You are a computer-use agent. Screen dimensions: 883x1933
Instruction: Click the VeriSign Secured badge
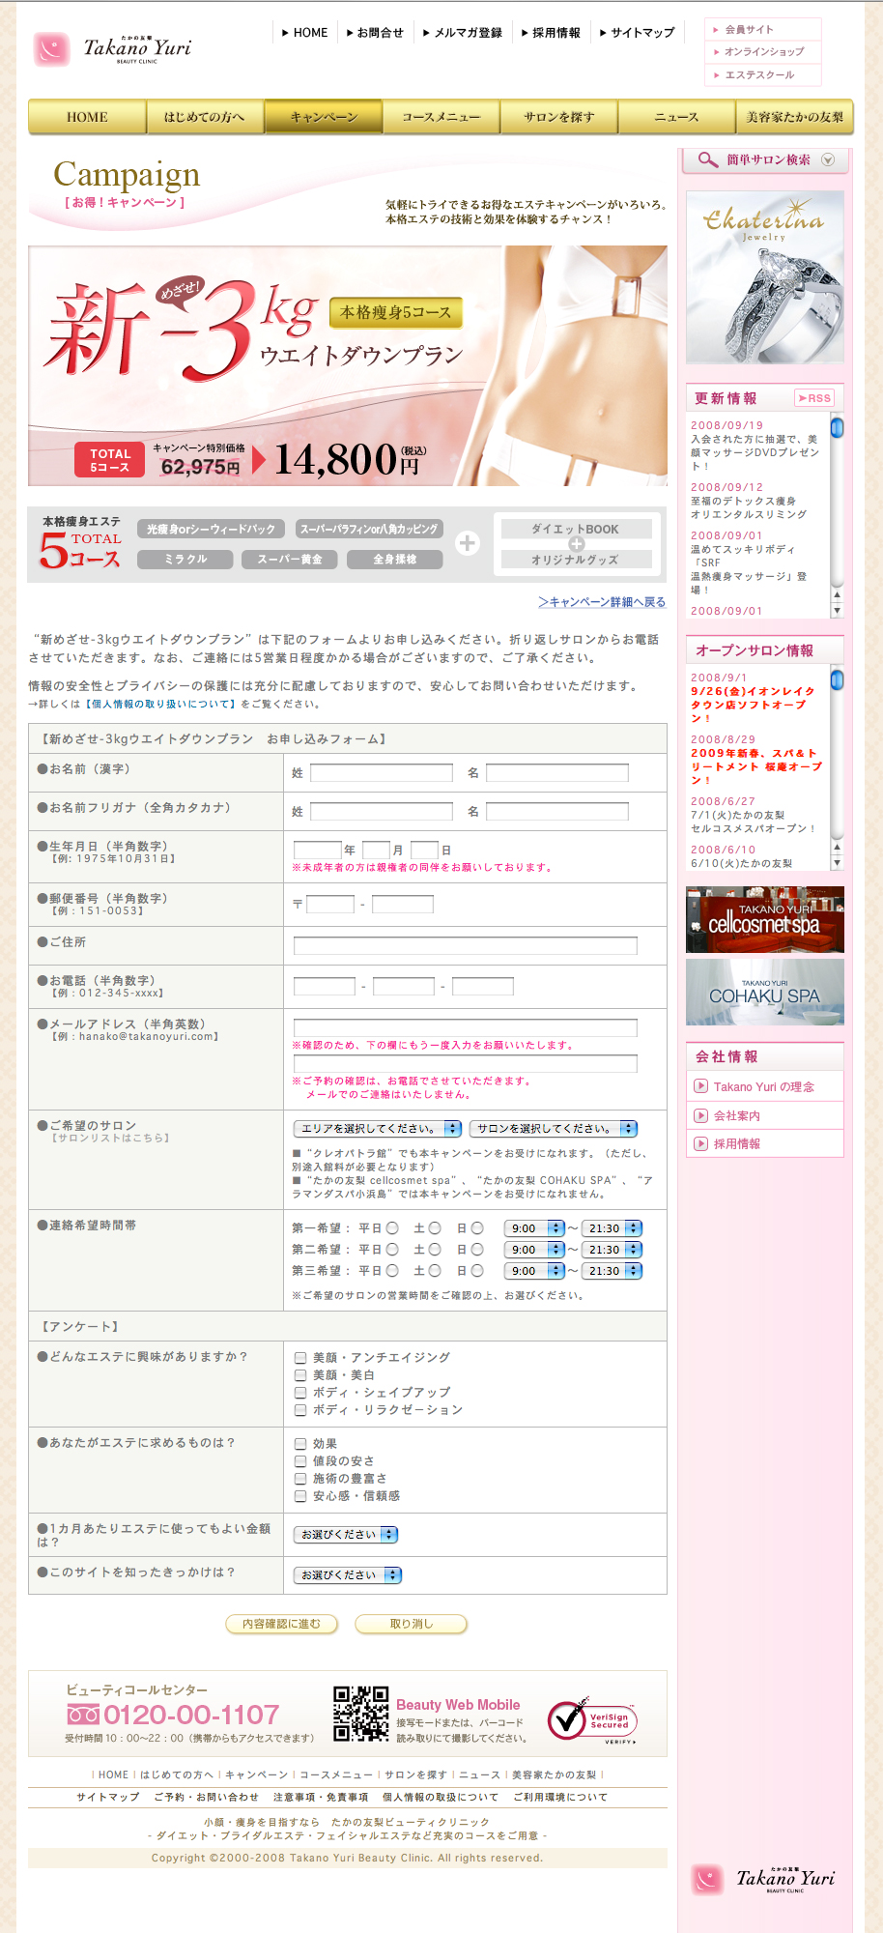click(x=592, y=1720)
